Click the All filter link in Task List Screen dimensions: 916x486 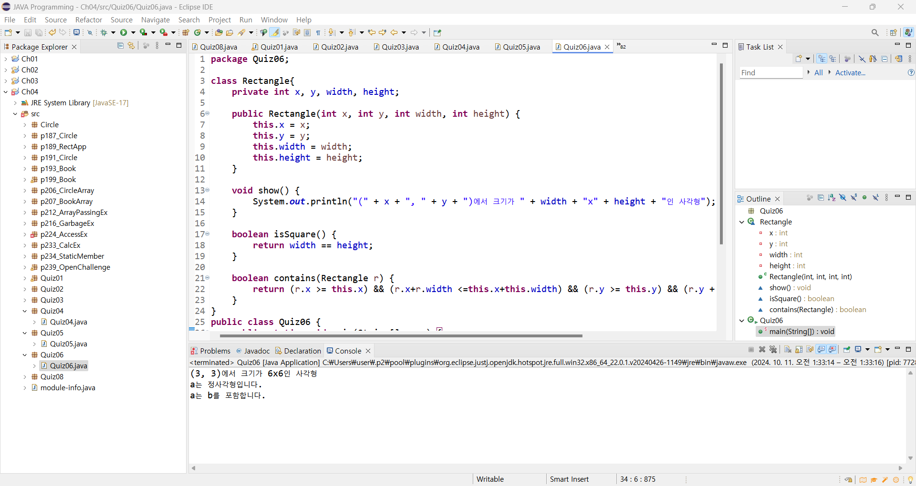818,72
